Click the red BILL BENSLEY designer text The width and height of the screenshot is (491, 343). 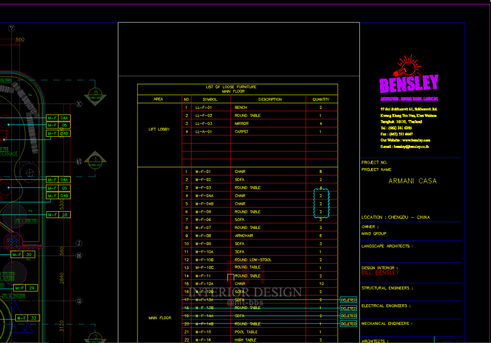click(x=381, y=272)
